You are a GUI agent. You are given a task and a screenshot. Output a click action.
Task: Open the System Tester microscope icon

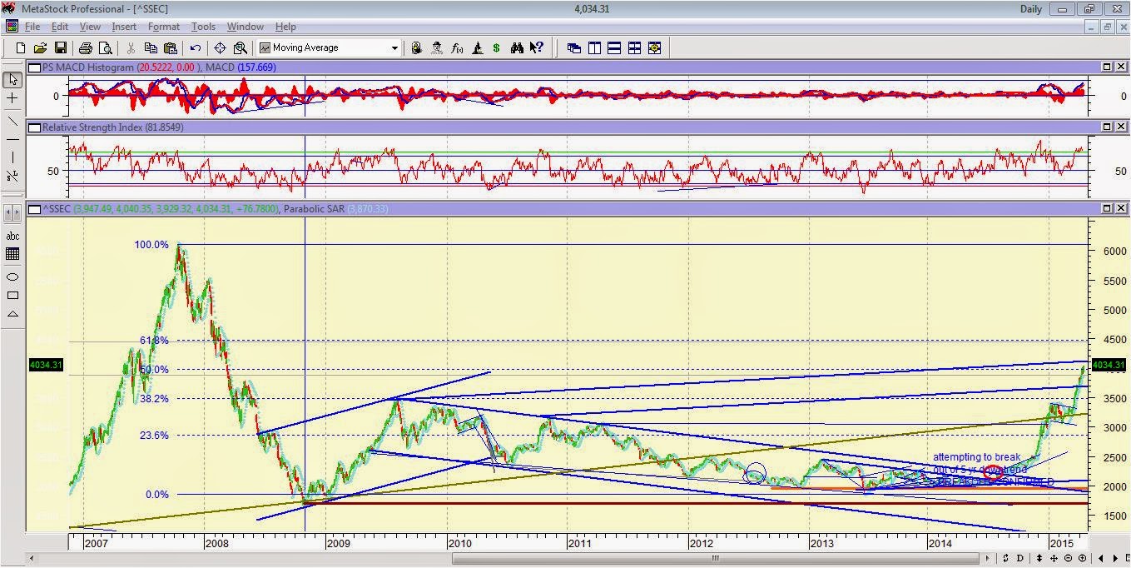[x=477, y=48]
